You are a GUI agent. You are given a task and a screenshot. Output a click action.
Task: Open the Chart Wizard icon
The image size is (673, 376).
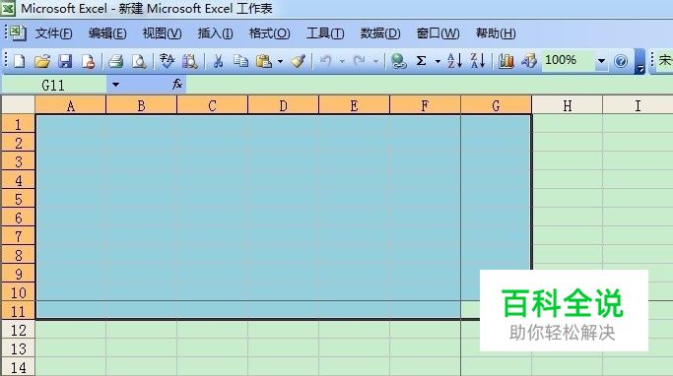(x=506, y=61)
